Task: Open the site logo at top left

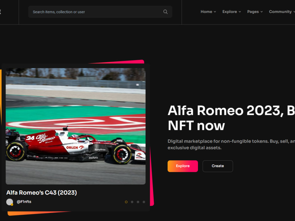Action: pyautogui.click(x=1, y=12)
